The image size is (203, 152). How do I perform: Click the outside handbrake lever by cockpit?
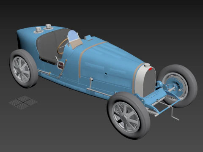click(x=62, y=69)
